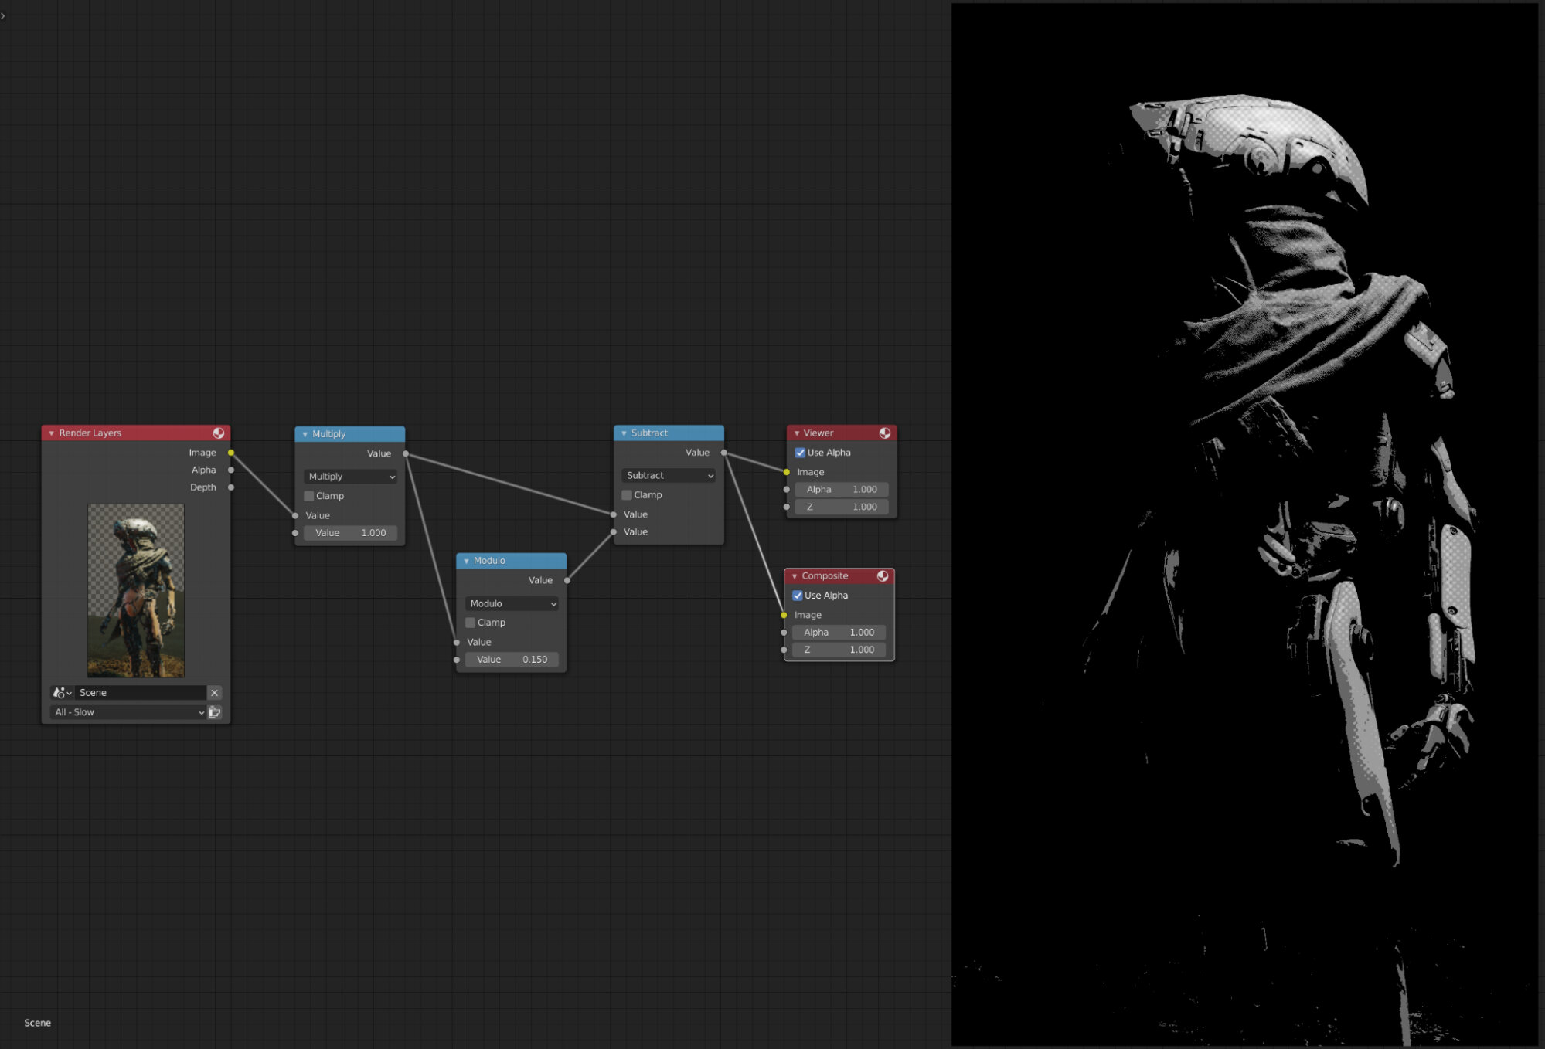1545x1049 pixels.
Task: Click the render icon beside the view layer selector
Action: (214, 712)
